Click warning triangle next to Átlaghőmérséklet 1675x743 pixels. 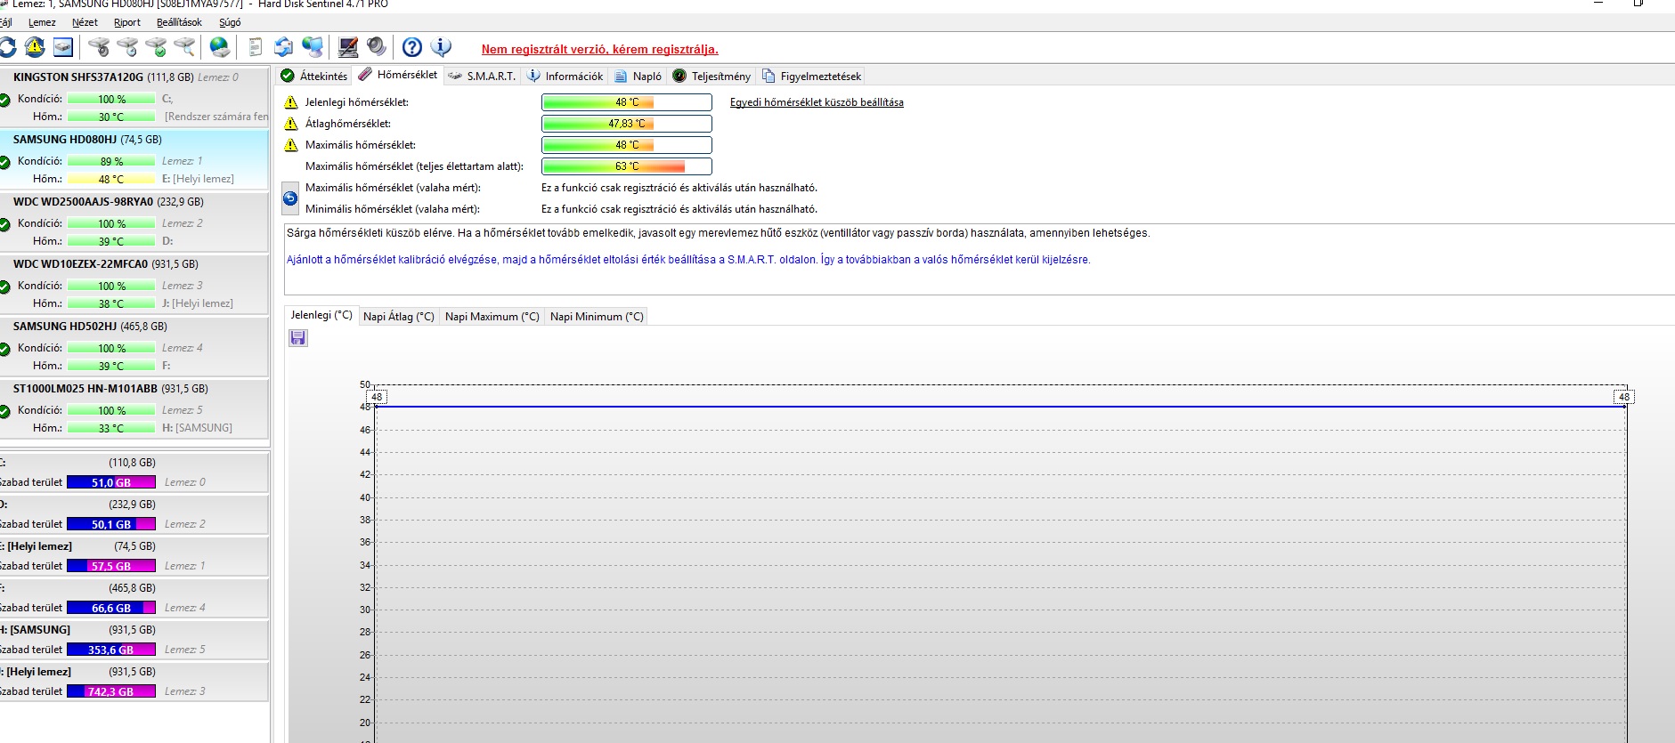click(291, 124)
